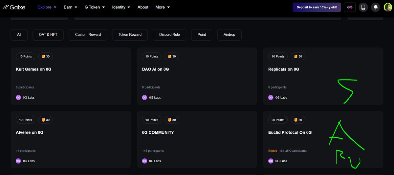Click 0G Labs name on Euclid Protocol card

click(281, 161)
